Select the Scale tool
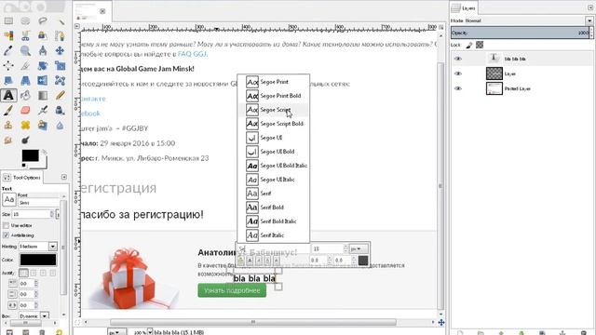 tap(60, 65)
